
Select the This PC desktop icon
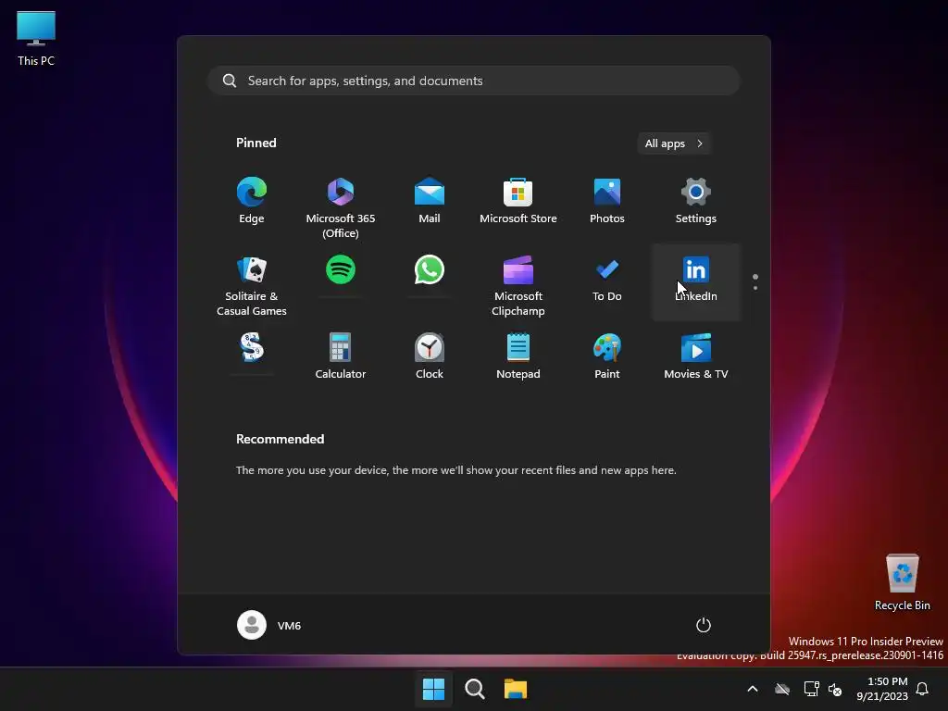click(x=36, y=39)
